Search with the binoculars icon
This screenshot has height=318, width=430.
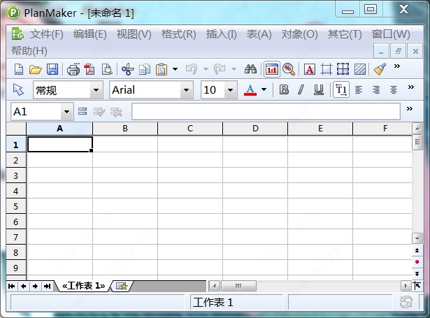click(250, 69)
